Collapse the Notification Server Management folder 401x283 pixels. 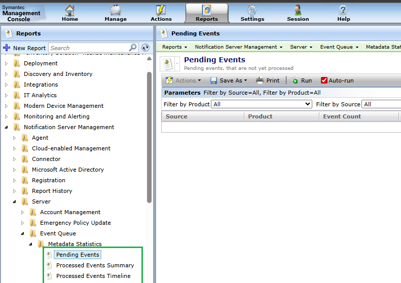[x=7, y=127]
